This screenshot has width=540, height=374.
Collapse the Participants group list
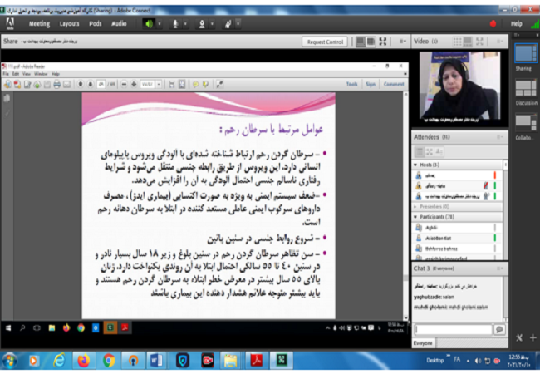pyautogui.click(x=416, y=216)
